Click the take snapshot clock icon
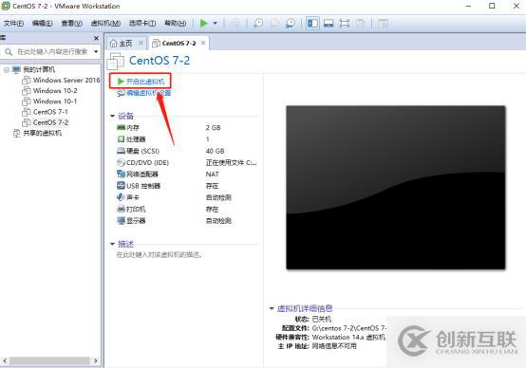Image resolution: width=526 pixels, height=368 pixels. (258, 23)
